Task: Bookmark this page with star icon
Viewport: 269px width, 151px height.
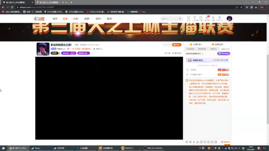Action: coord(241,7)
